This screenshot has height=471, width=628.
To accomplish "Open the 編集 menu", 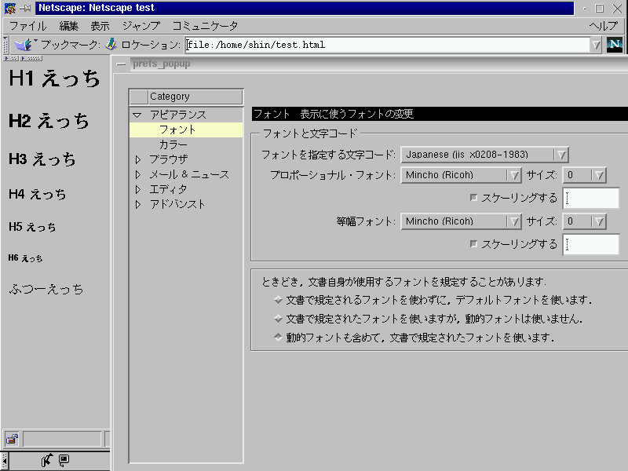I will point(68,26).
